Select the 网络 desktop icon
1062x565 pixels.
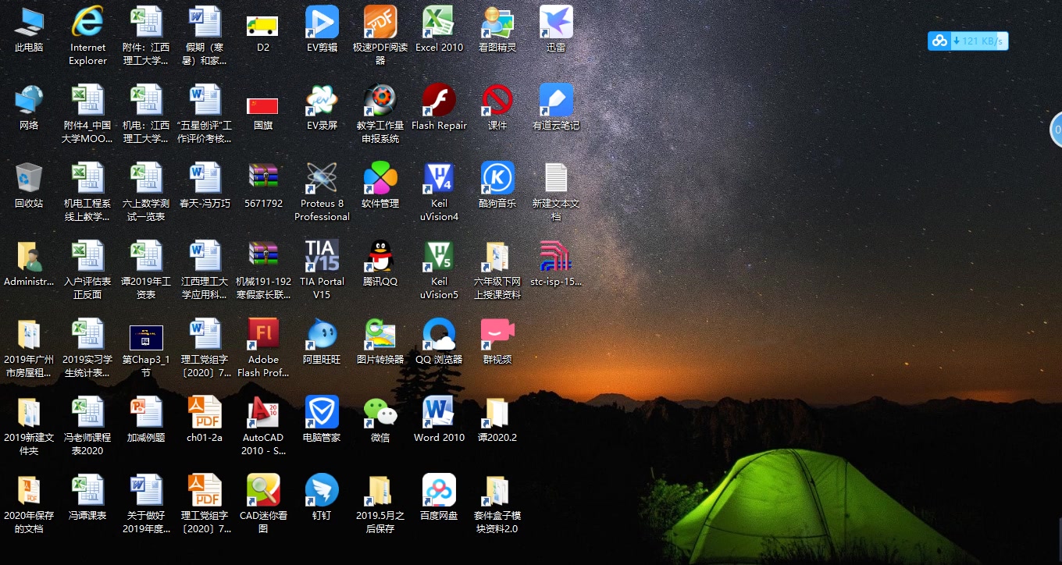29,100
